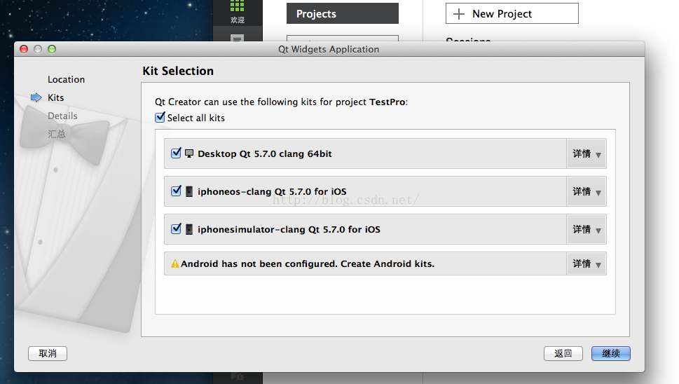
Task: Expand details for iphonesimulator-clang kit
Action: pos(587,229)
